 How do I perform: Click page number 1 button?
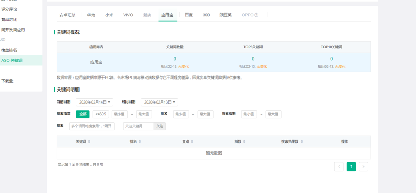click(351, 166)
